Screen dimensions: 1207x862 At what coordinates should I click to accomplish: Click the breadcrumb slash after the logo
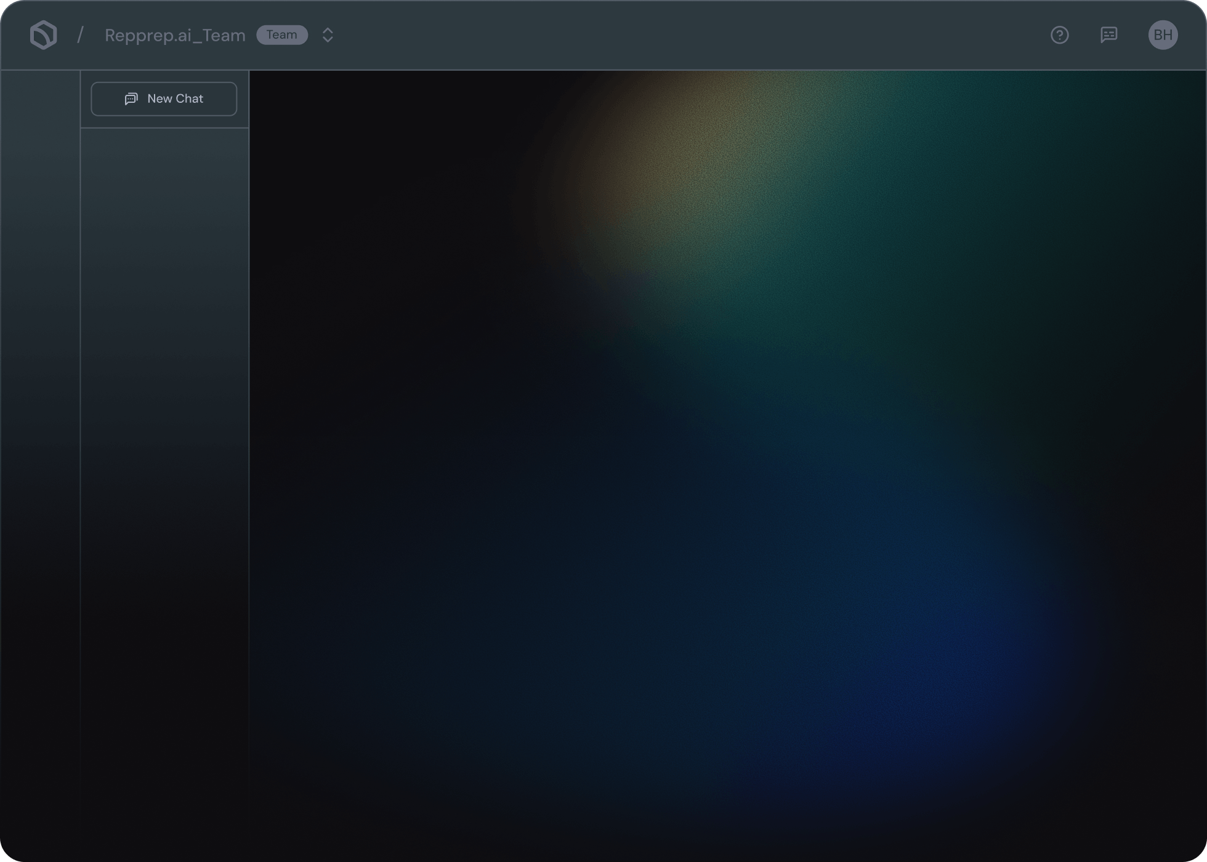pos(80,35)
